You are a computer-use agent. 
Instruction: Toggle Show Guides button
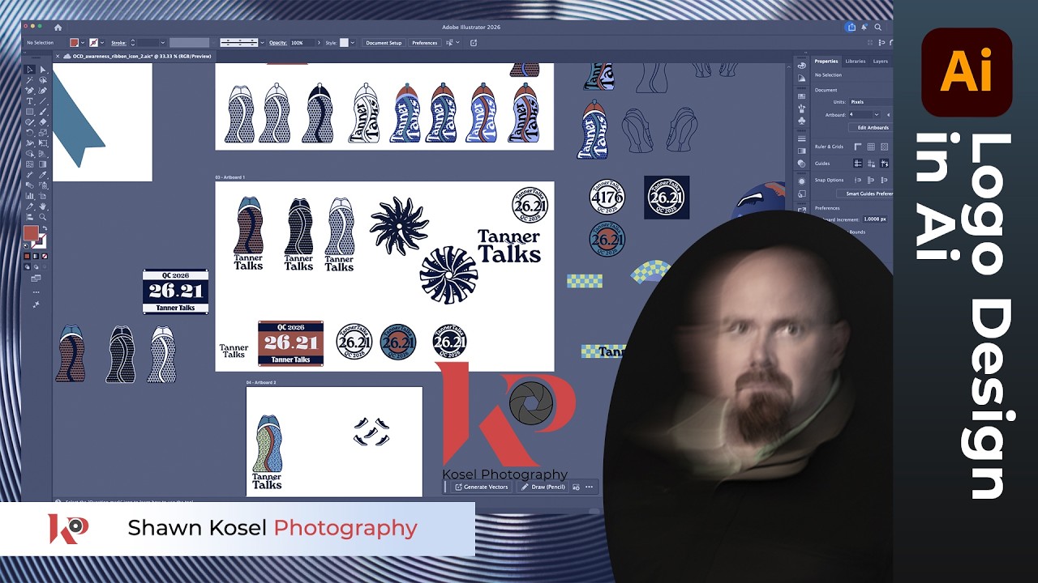pyautogui.click(x=857, y=164)
